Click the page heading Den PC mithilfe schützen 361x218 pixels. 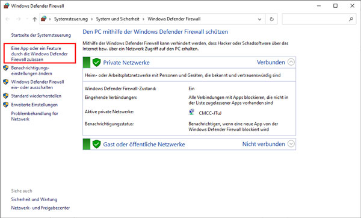pos(155,32)
